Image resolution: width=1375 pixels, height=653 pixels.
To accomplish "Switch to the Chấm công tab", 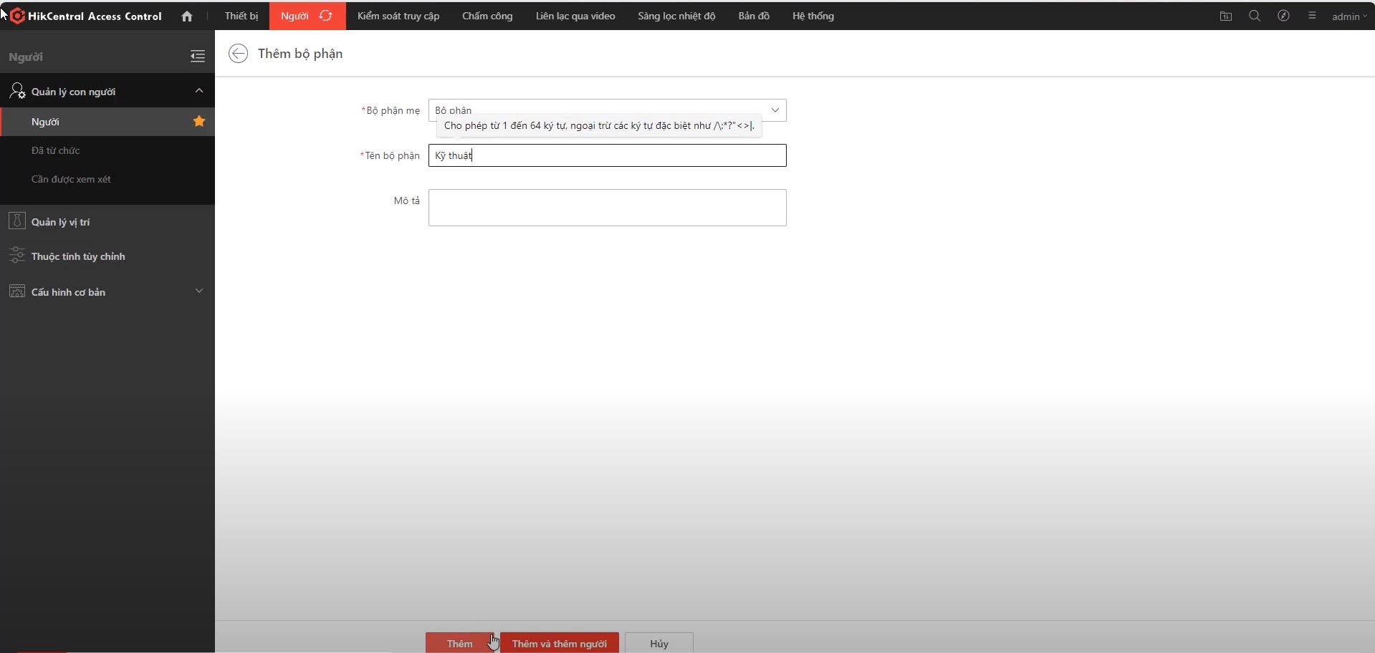I will (487, 16).
